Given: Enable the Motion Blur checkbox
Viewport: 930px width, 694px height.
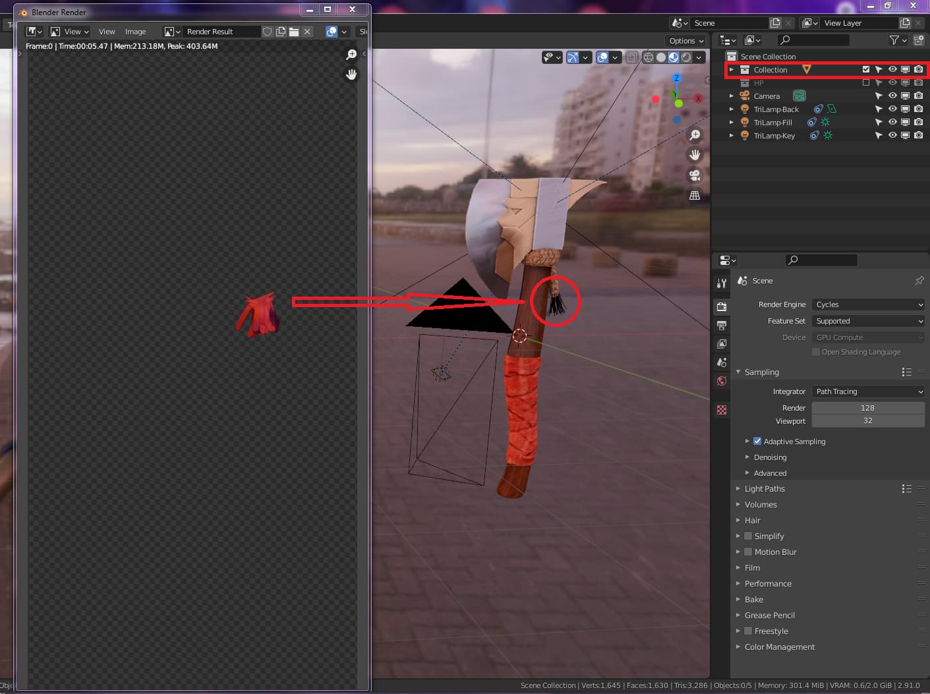Looking at the screenshot, I should [748, 552].
